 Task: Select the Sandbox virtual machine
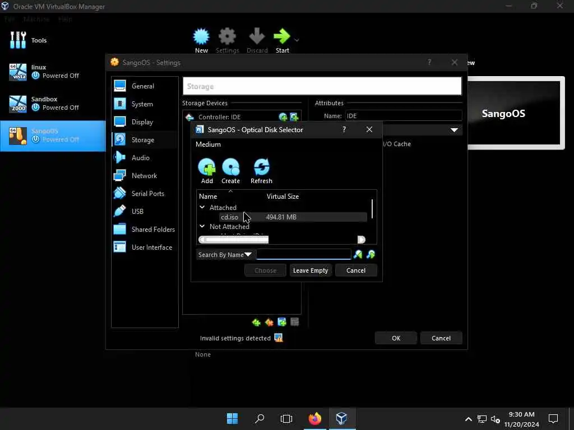point(53,104)
